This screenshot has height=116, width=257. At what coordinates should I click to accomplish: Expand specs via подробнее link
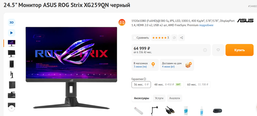(x=206, y=25)
